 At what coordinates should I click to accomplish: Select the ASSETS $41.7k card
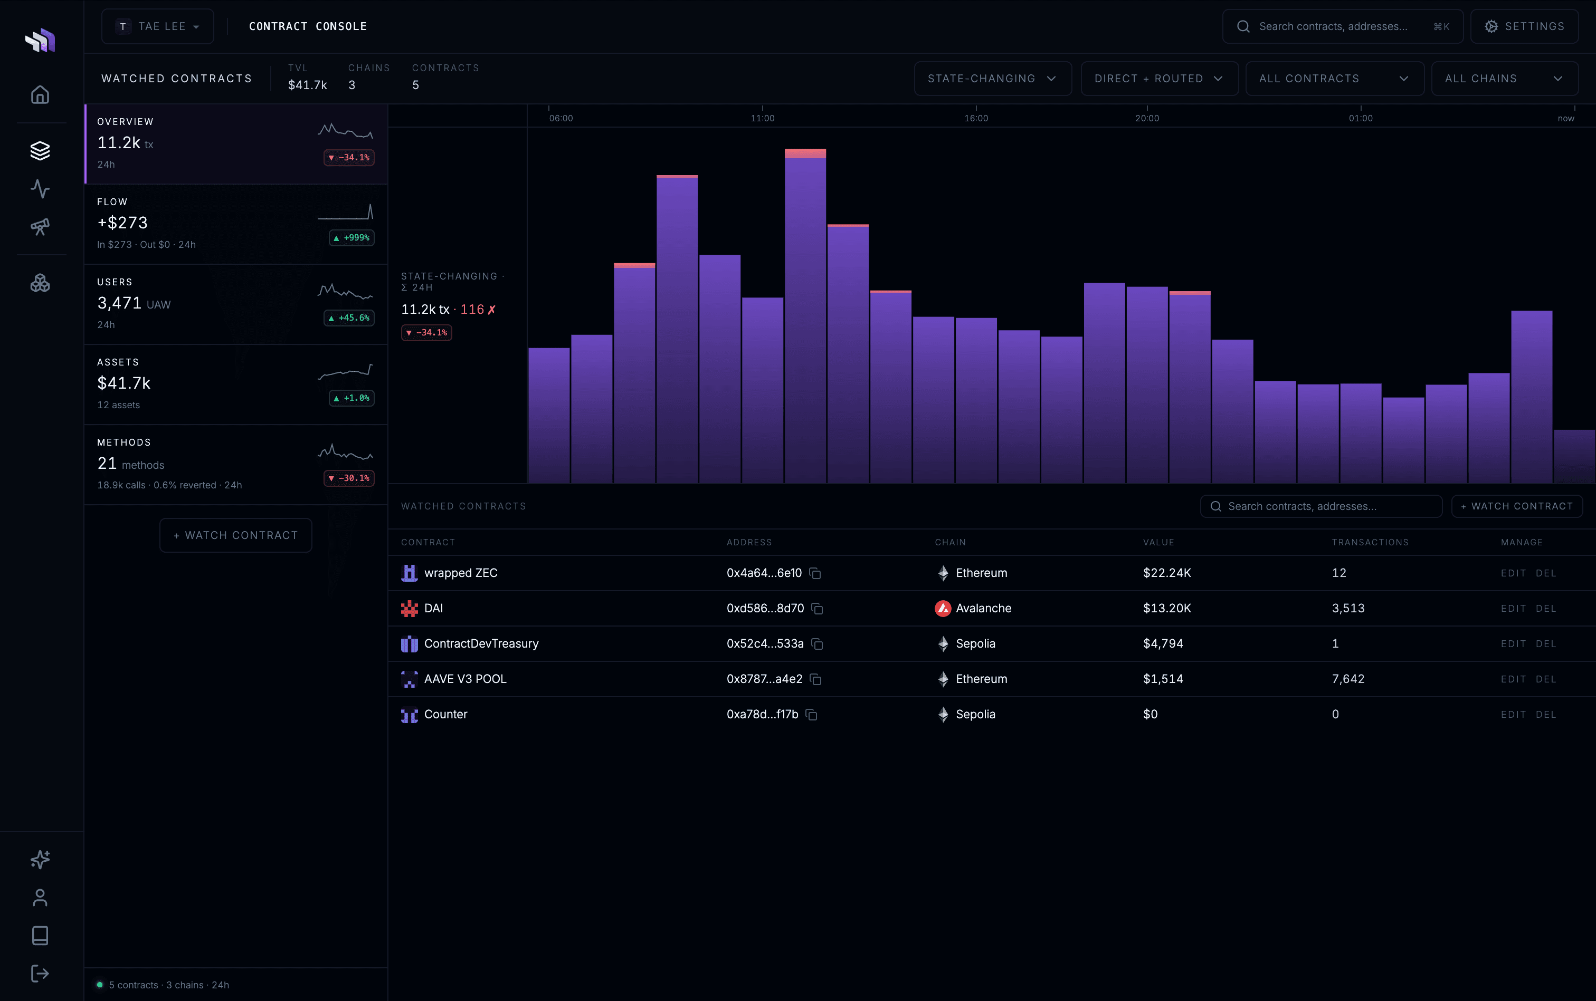click(236, 384)
